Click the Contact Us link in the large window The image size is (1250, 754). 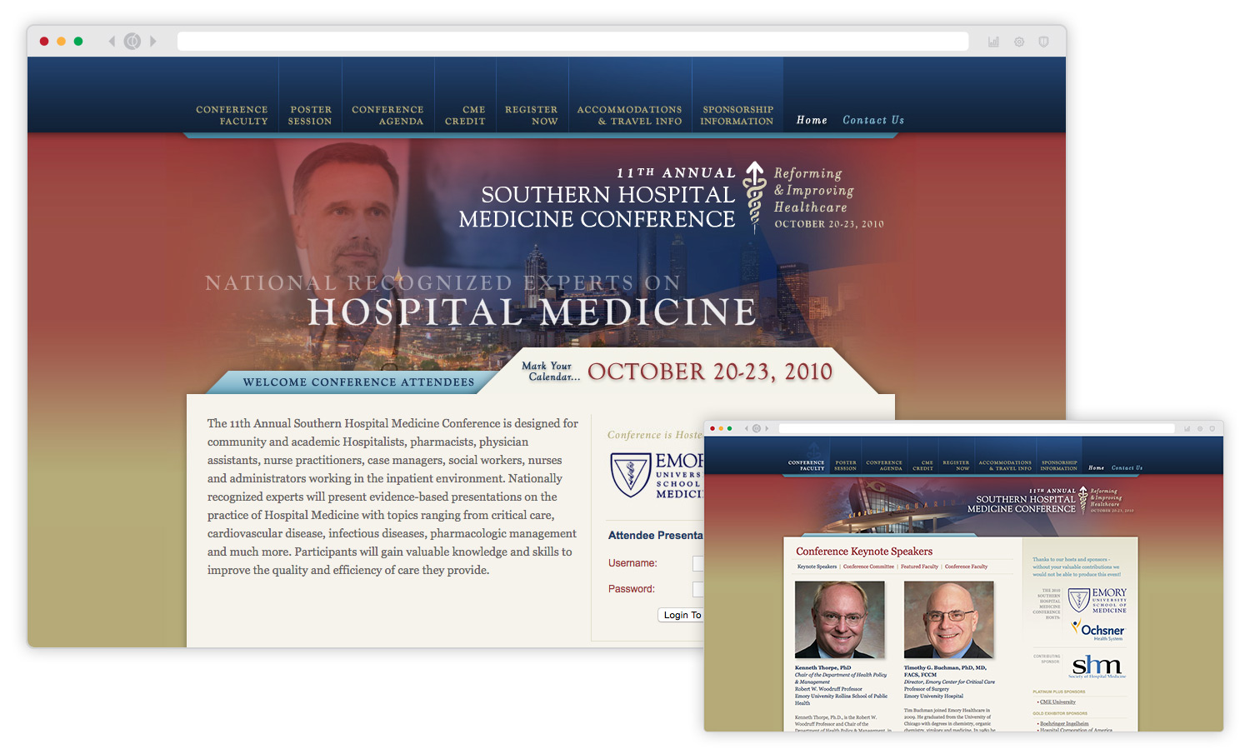pyautogui.click(x=872, y=120)
